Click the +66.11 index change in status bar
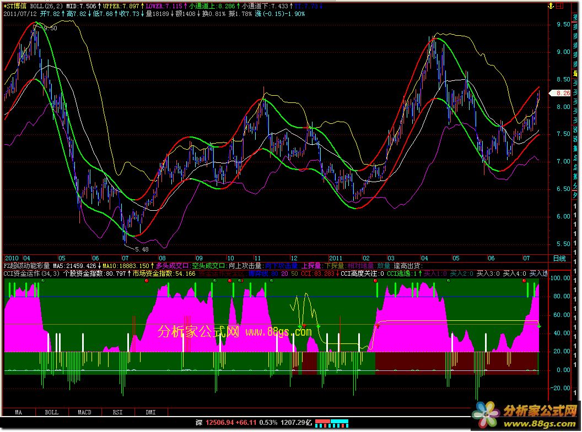 click(246, 422)
